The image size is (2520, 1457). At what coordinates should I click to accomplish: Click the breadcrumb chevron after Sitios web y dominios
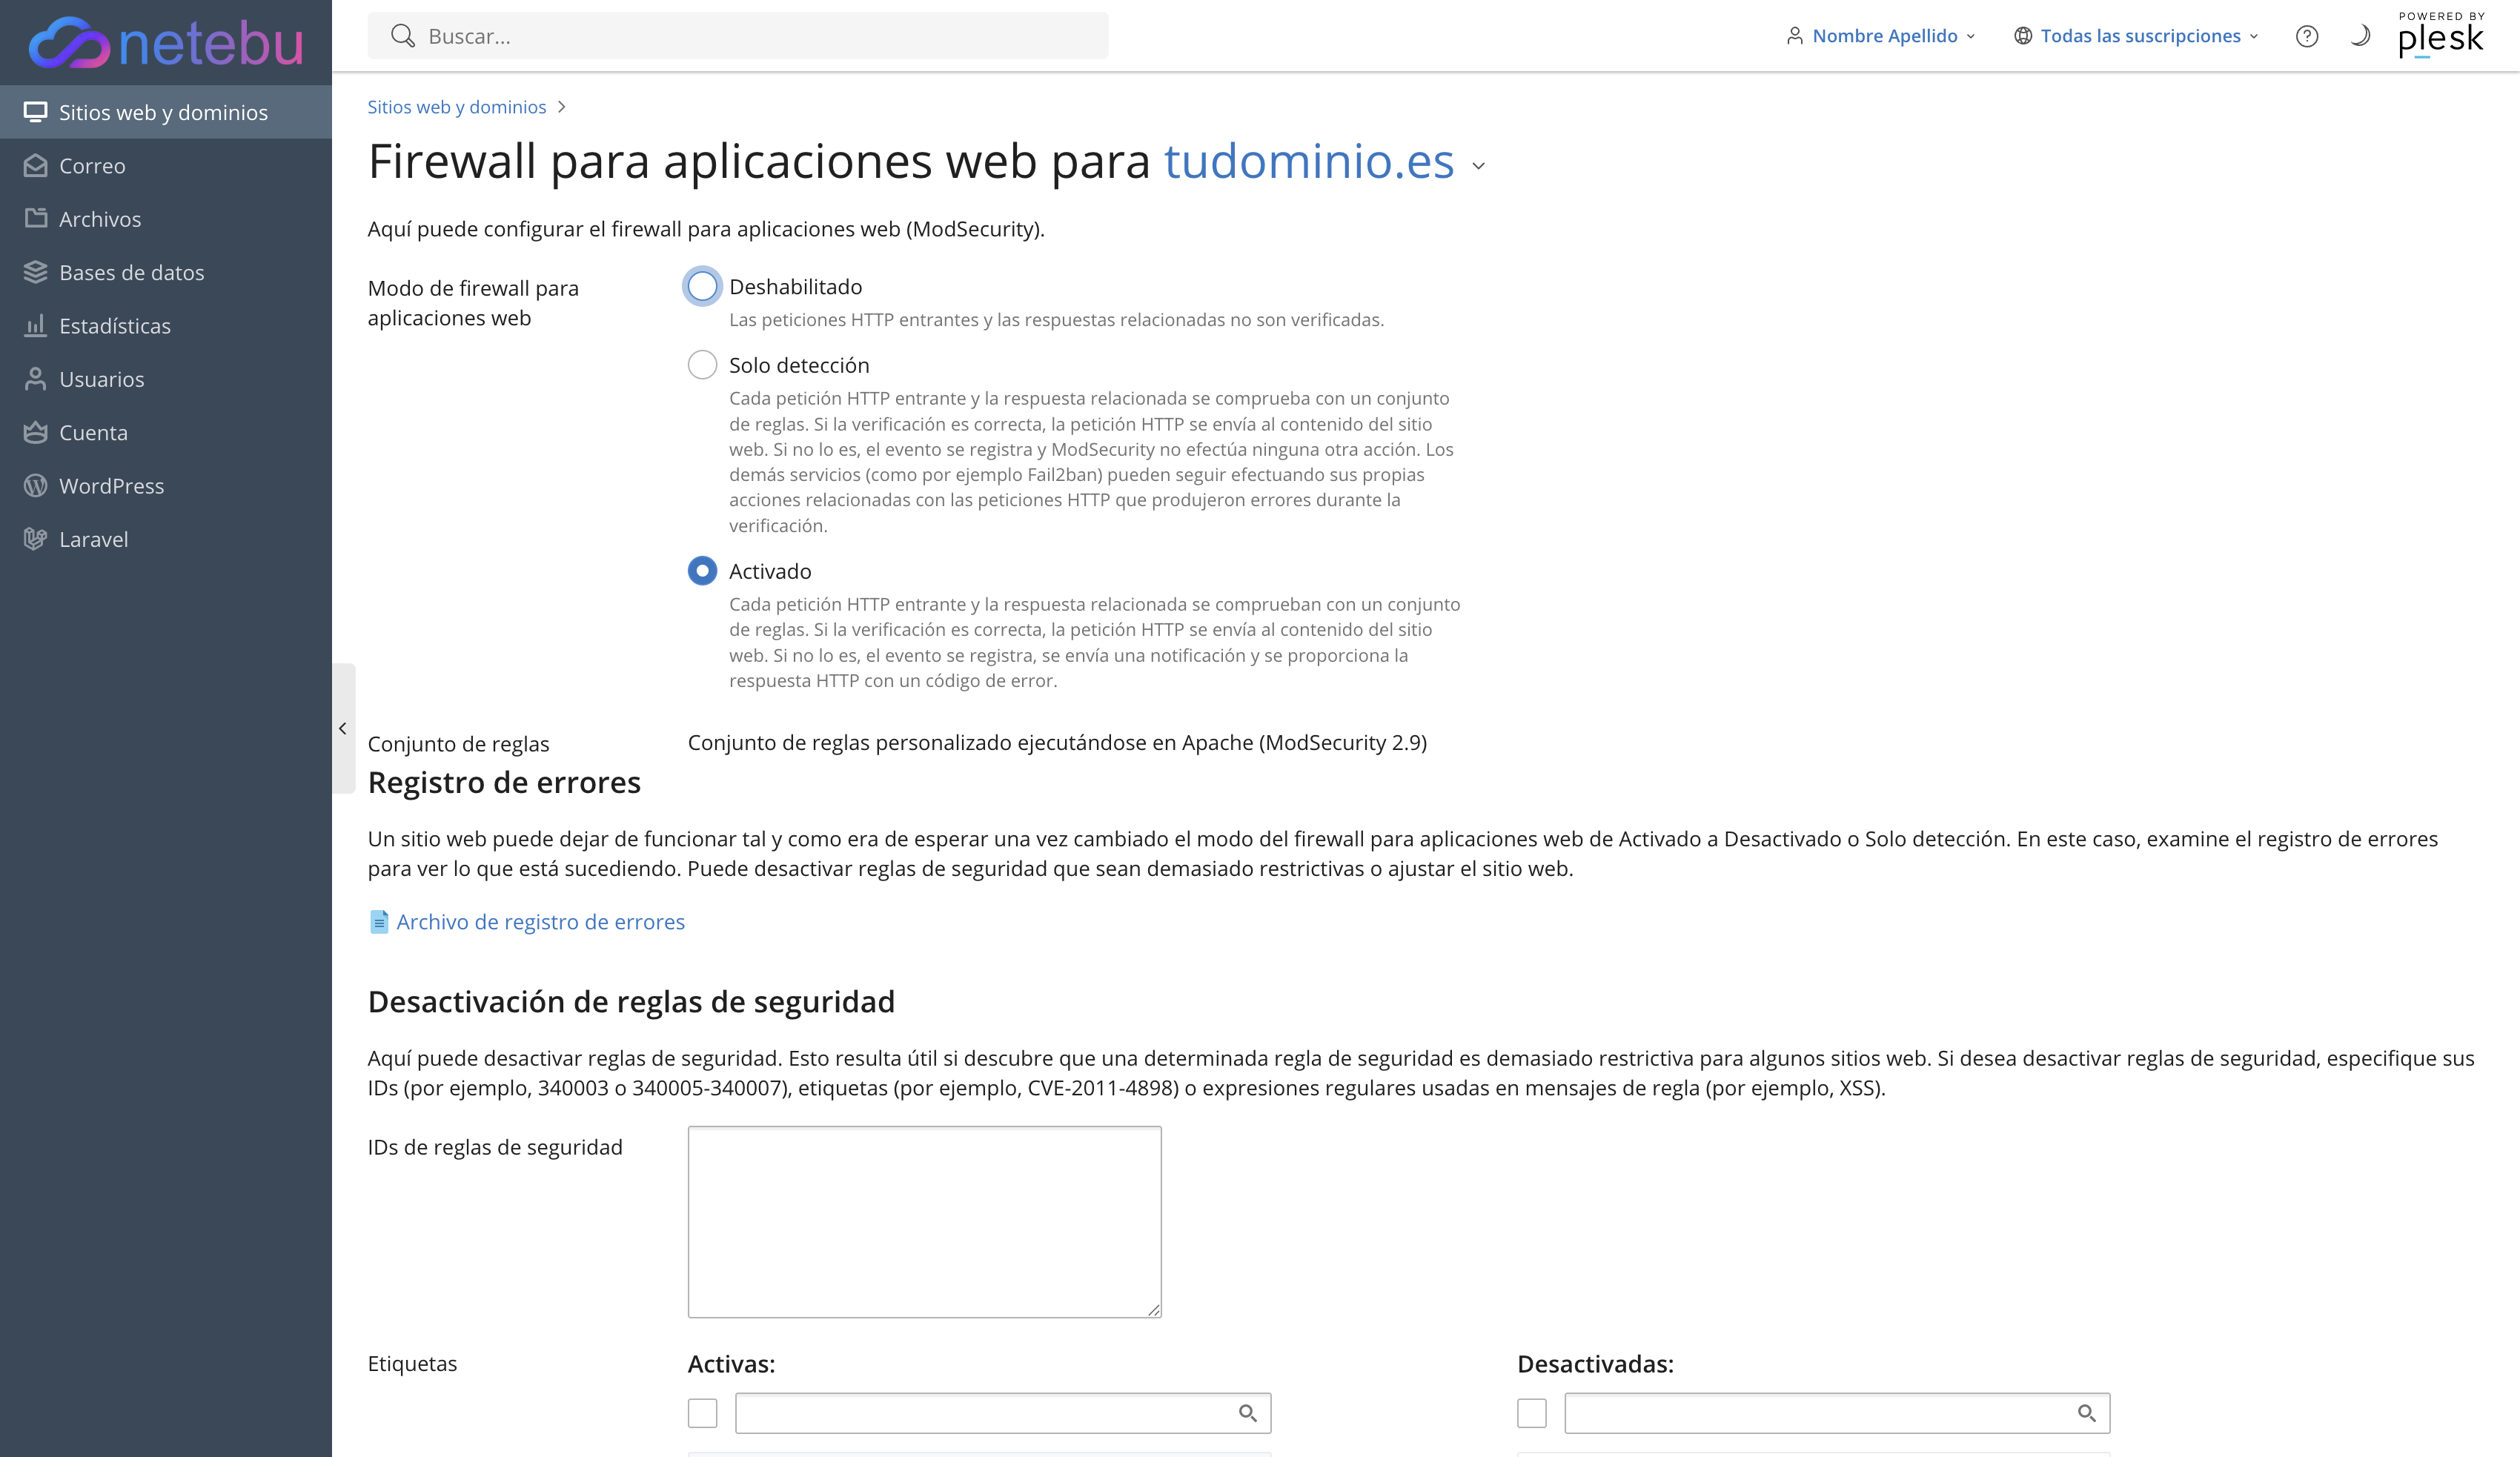[562, 107]
